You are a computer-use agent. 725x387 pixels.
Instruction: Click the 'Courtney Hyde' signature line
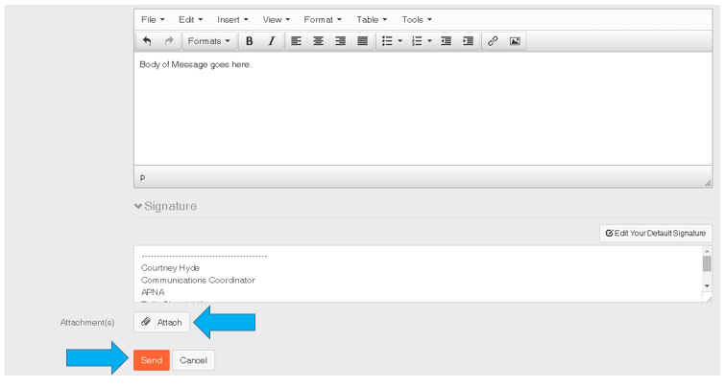tap(170, 268)
